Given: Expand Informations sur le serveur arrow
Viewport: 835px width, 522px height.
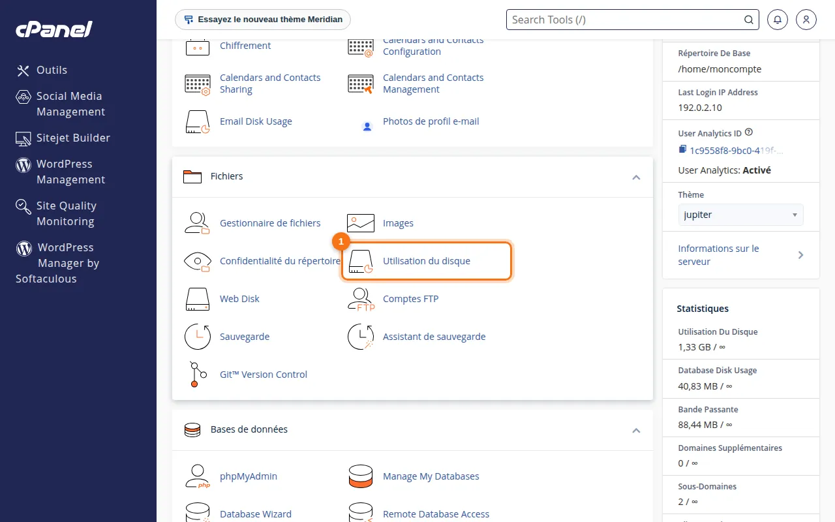Looking at the screenshot, I should tap(801, 255).
